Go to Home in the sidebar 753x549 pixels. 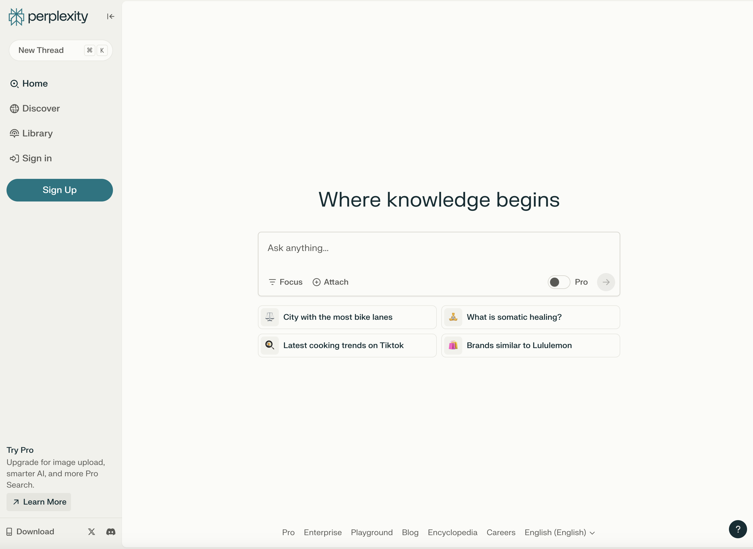click(x=29, y=84)
